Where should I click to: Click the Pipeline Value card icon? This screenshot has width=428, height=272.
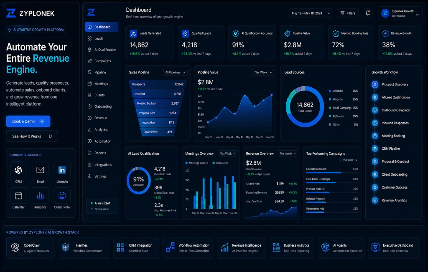coord(287,33)
